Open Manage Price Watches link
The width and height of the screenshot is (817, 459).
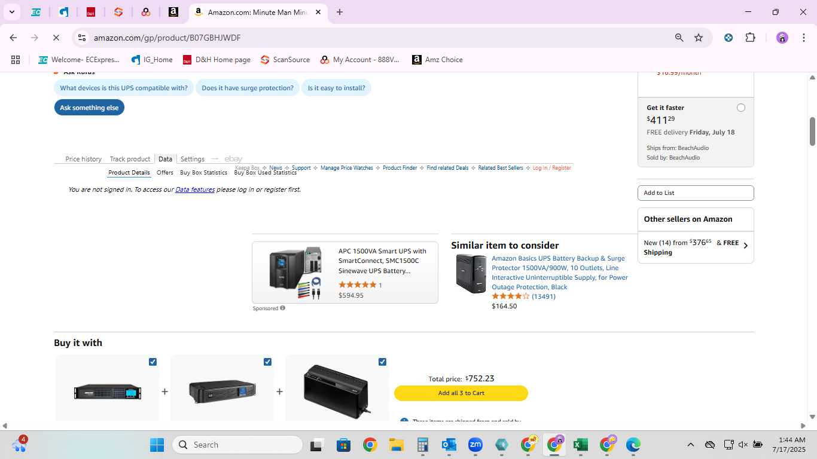(x=346, y=168)
